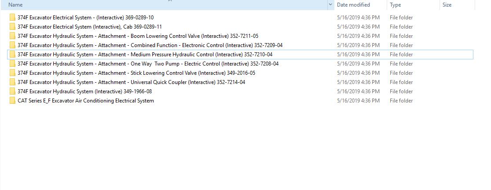The width and height of the screenshot is (491, 190).
Task: Click folder icon of Medium Pressure Hydraulic Control
Action: point(12,55)
